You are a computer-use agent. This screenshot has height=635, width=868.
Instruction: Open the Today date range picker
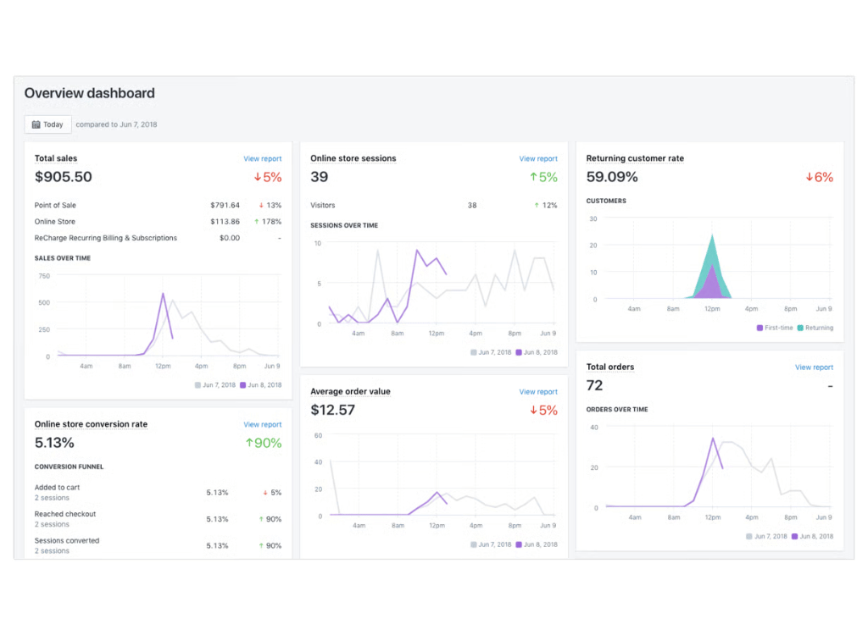click(47, 124)
